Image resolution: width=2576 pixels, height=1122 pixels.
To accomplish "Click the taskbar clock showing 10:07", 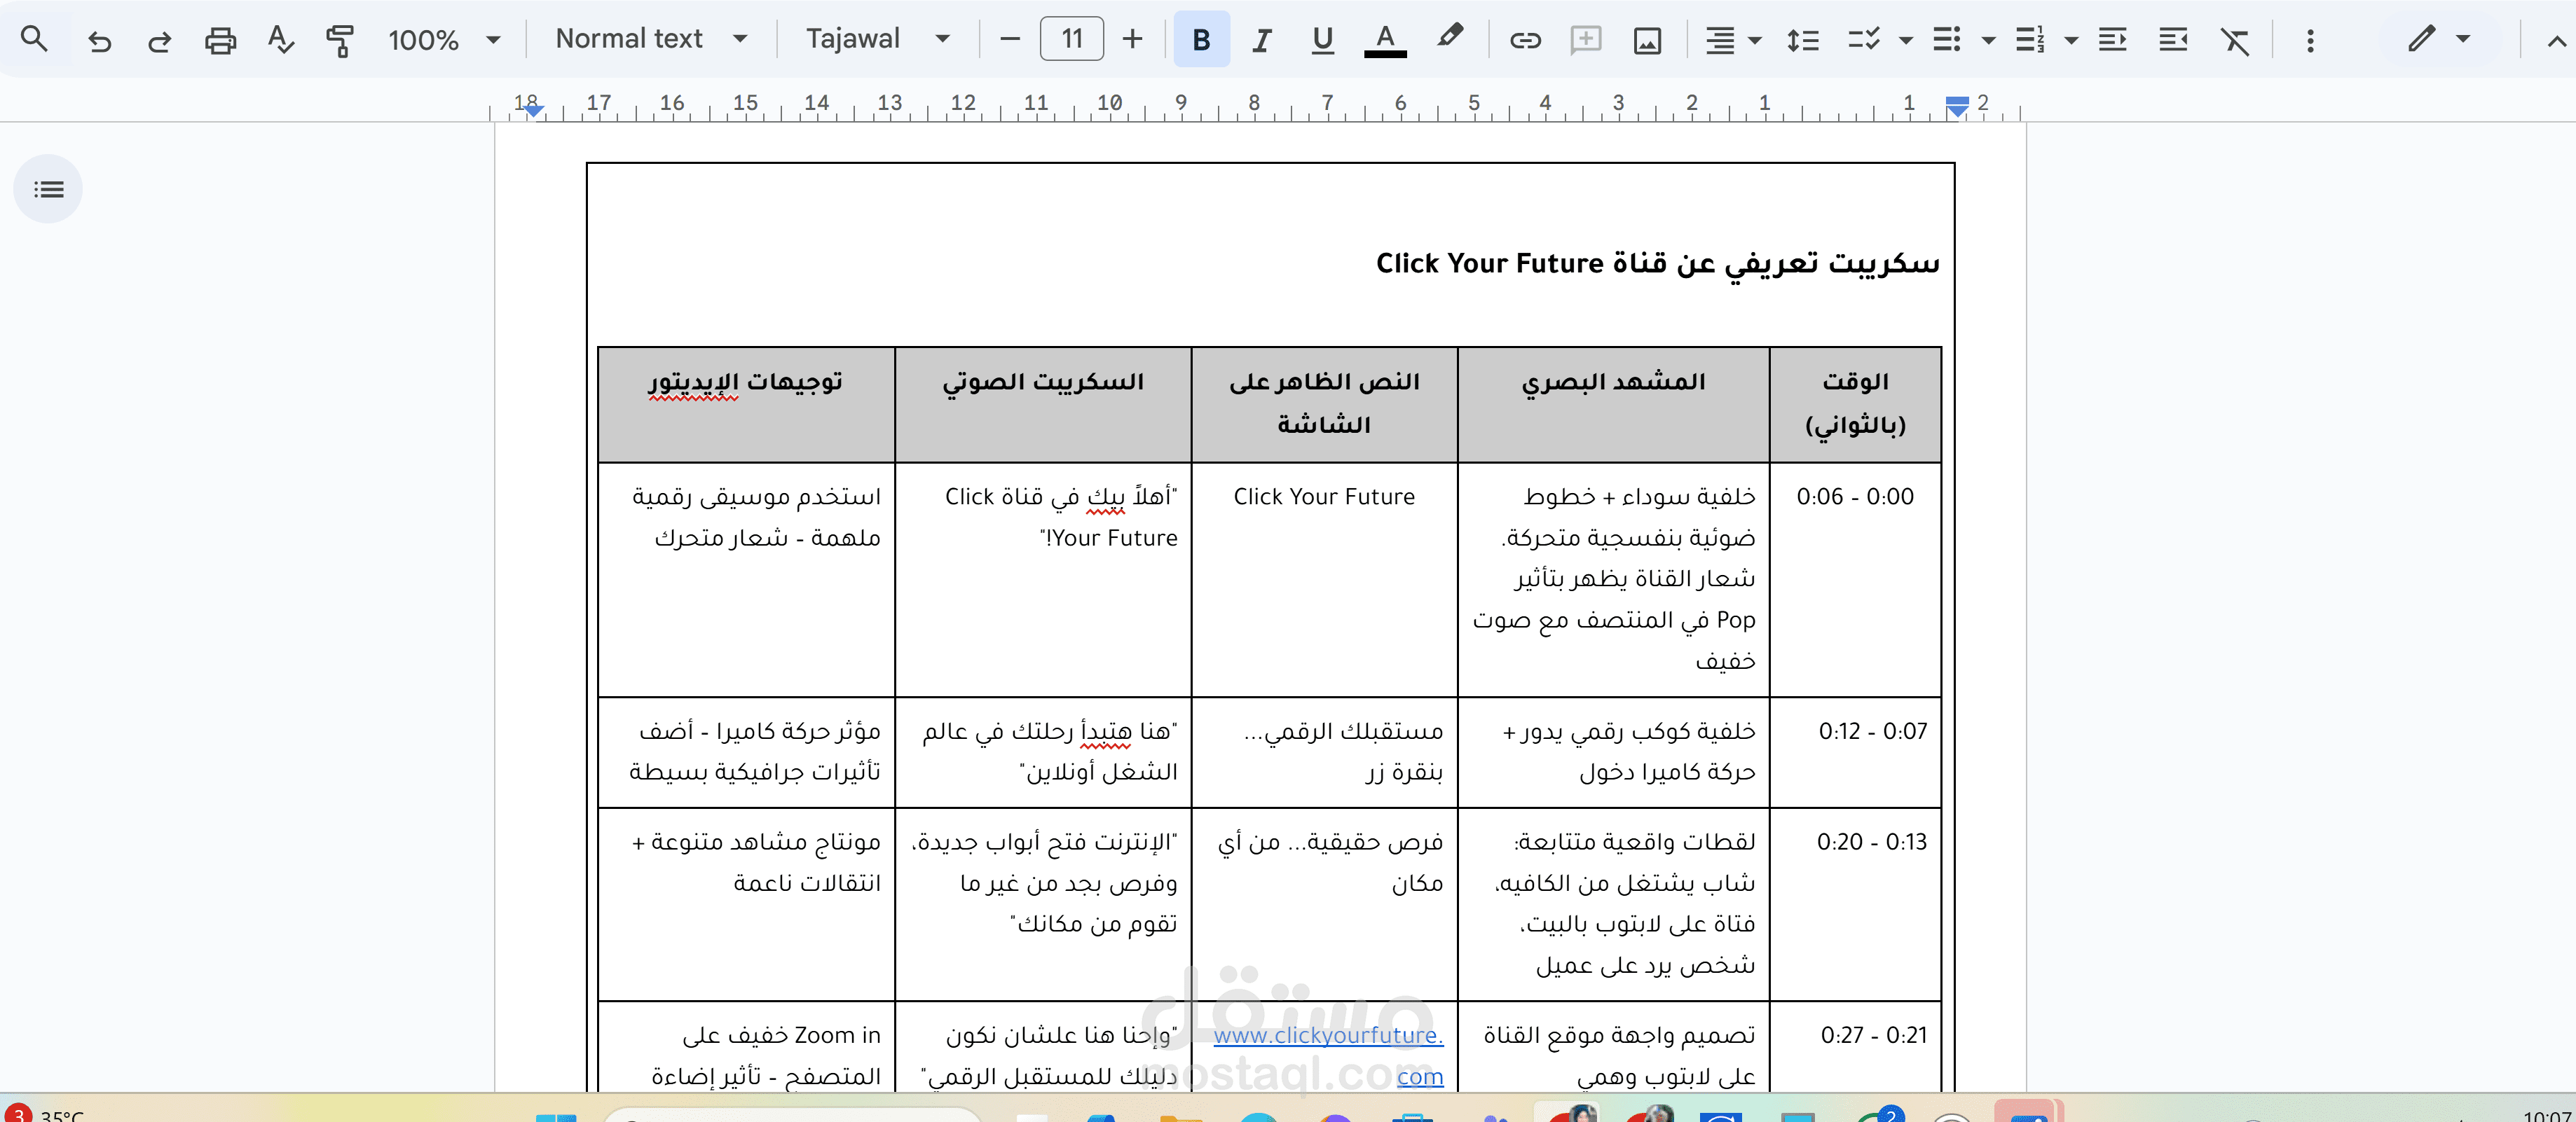I will coord(2547,1115).
